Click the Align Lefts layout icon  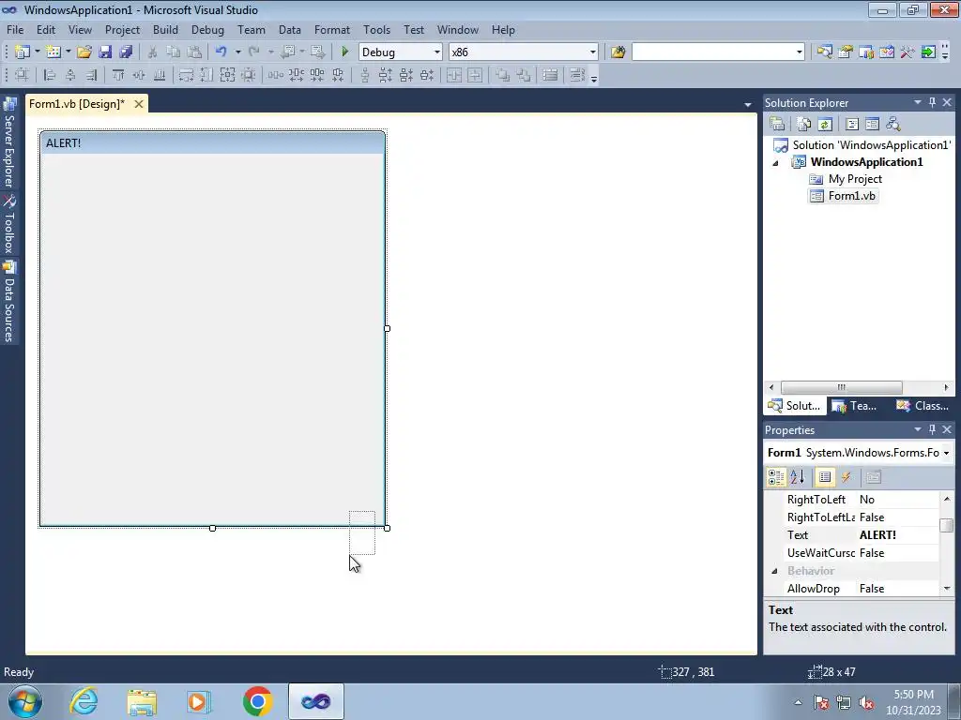coord(50,75)
